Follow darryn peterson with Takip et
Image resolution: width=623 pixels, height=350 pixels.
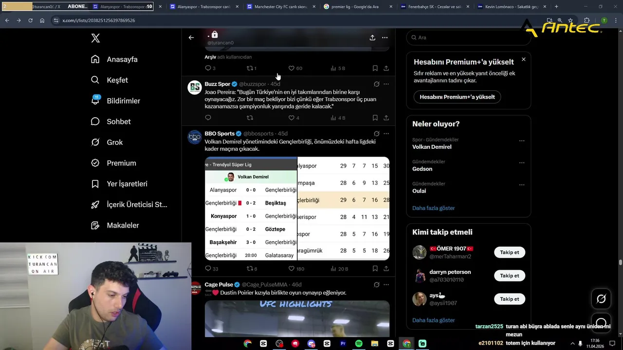click(x=510, y=276)
